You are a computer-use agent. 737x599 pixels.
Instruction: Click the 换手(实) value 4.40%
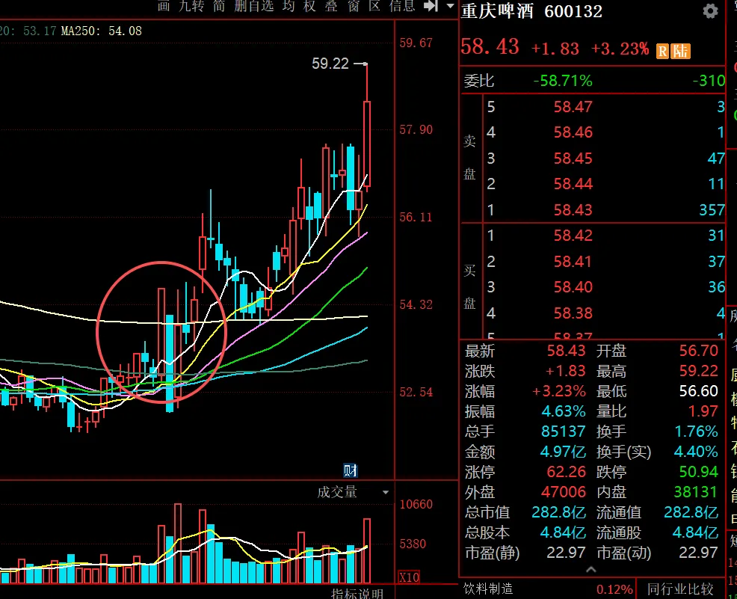point(696,452)
